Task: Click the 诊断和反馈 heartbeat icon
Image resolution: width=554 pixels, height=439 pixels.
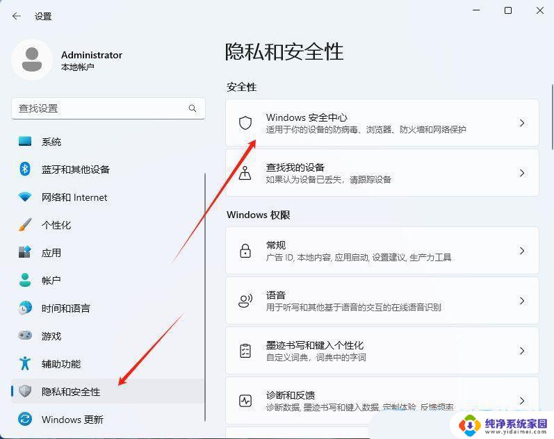Action: click(x=245, y=401)
